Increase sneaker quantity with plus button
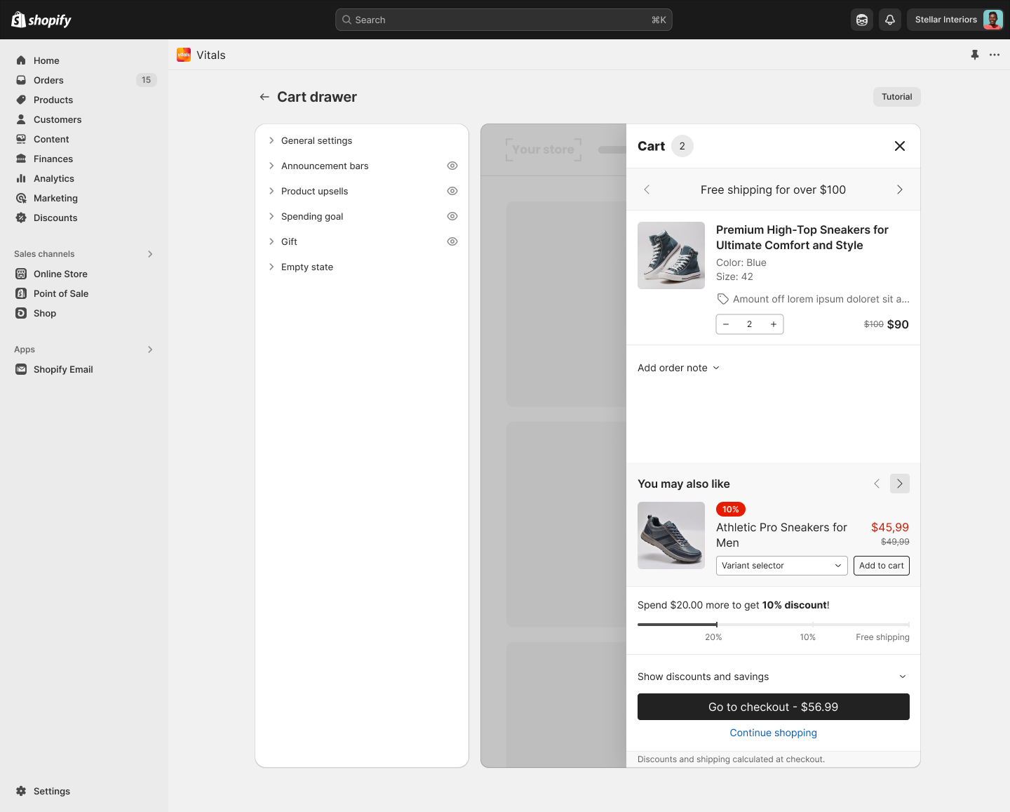Image resolution: width=1010 pixels, height=812 pixels. [x=774, y=324]
